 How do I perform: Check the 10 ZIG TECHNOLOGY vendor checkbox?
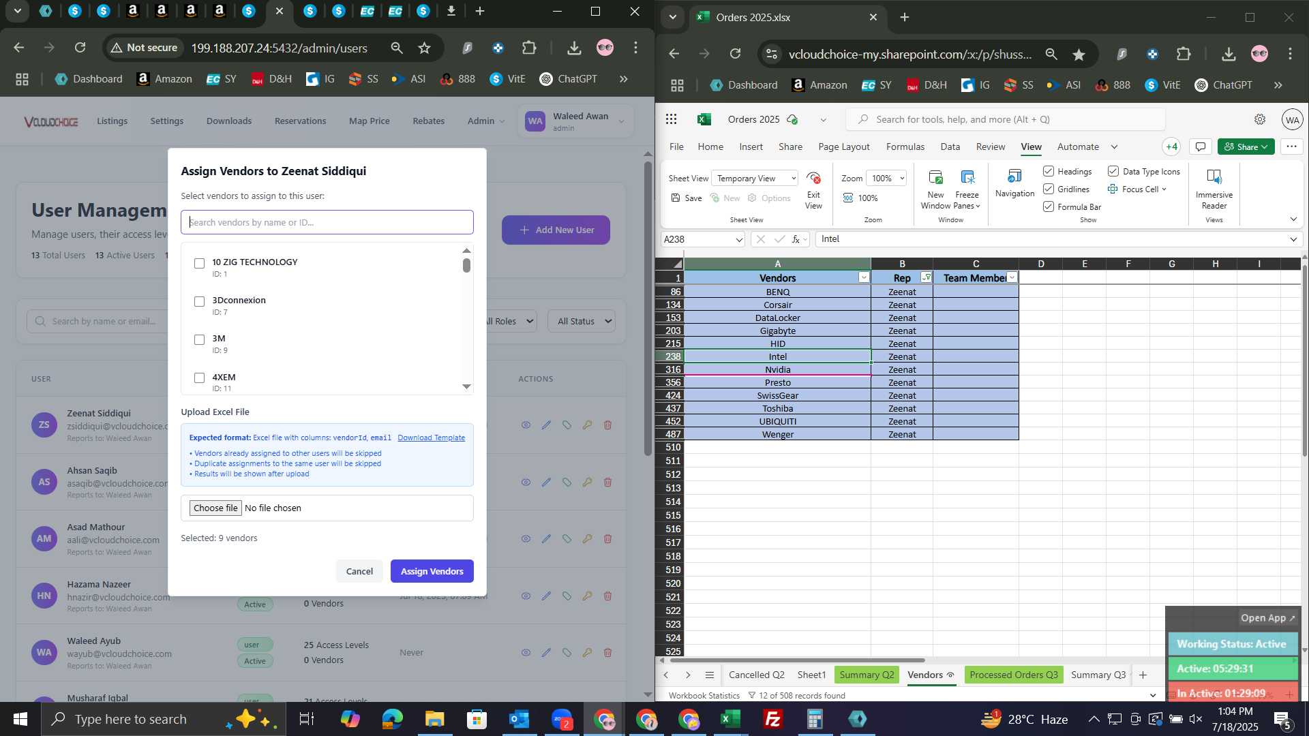[x=199, y=263]
